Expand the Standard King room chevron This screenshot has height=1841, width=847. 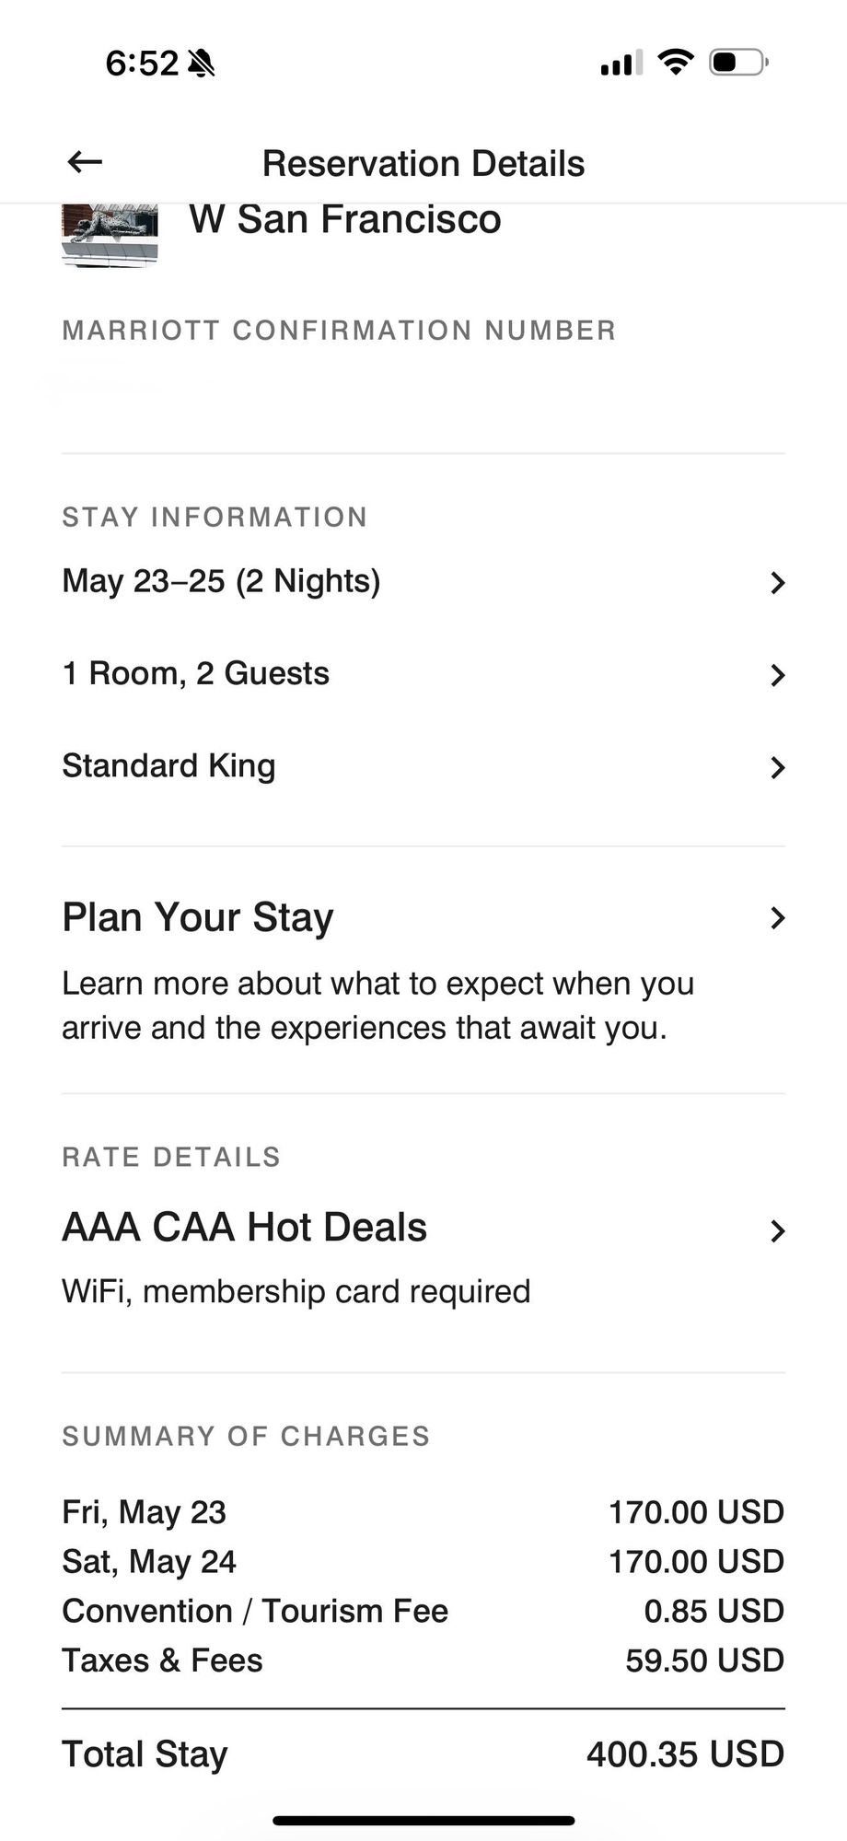tap(777, 767)
